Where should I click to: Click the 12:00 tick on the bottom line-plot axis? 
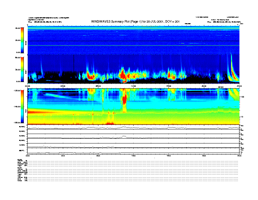coord(134,156)
